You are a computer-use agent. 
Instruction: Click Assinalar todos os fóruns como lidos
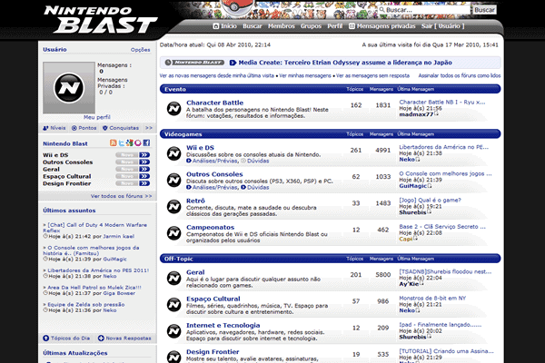pyautogui.click(x=460, y=75)
